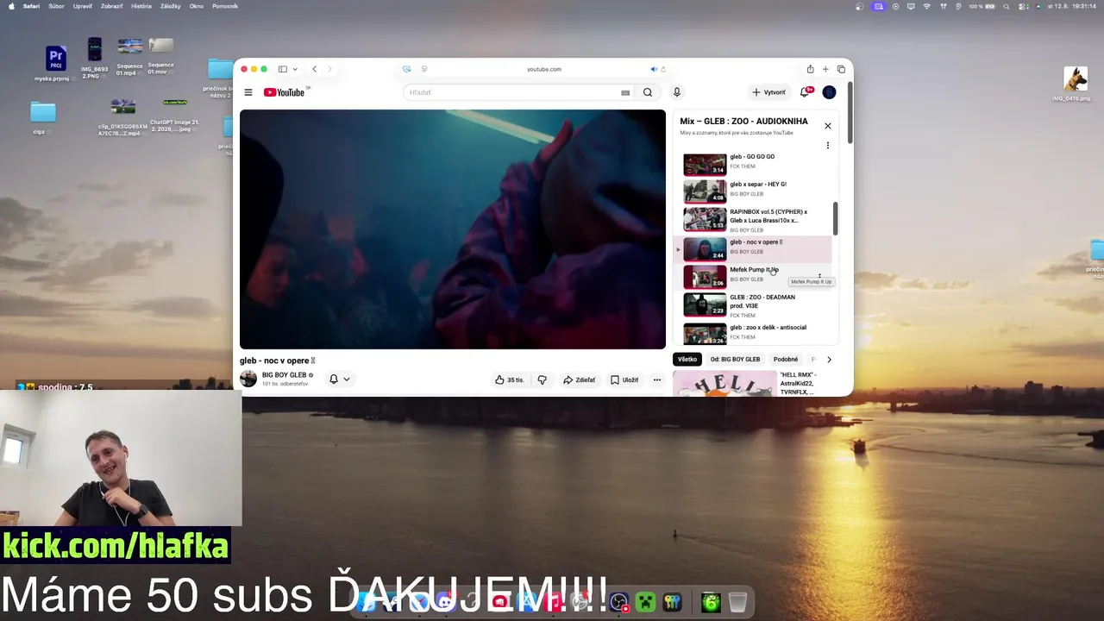Select the ciga folder on the desktop
This screenshot has height=621, width=1104.
[x=42, y=118]
